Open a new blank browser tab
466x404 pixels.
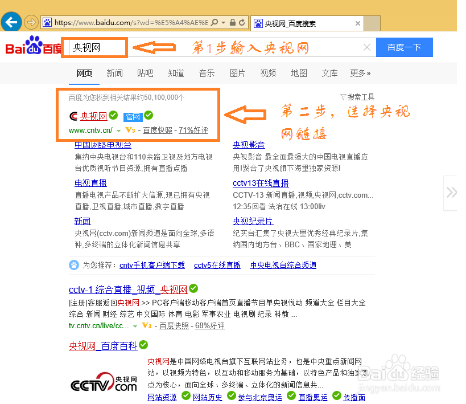coord(372,23)
